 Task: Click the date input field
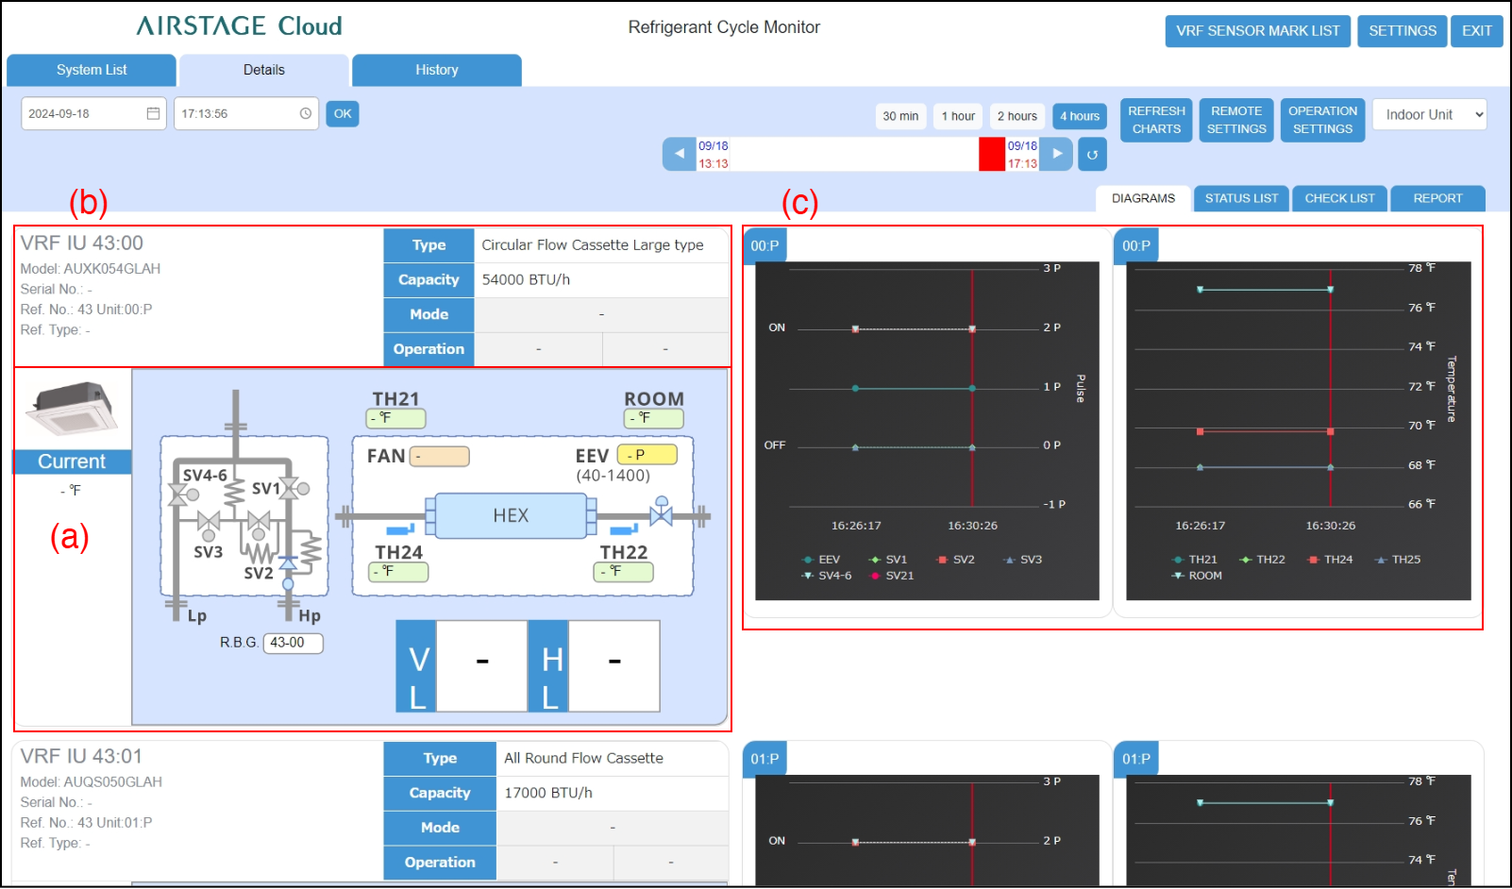83,114
